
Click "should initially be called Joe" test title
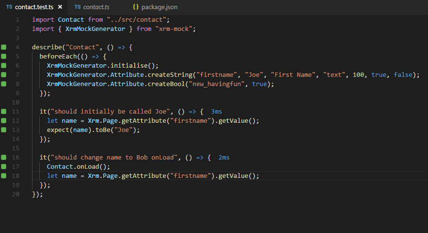coord(111,111)
